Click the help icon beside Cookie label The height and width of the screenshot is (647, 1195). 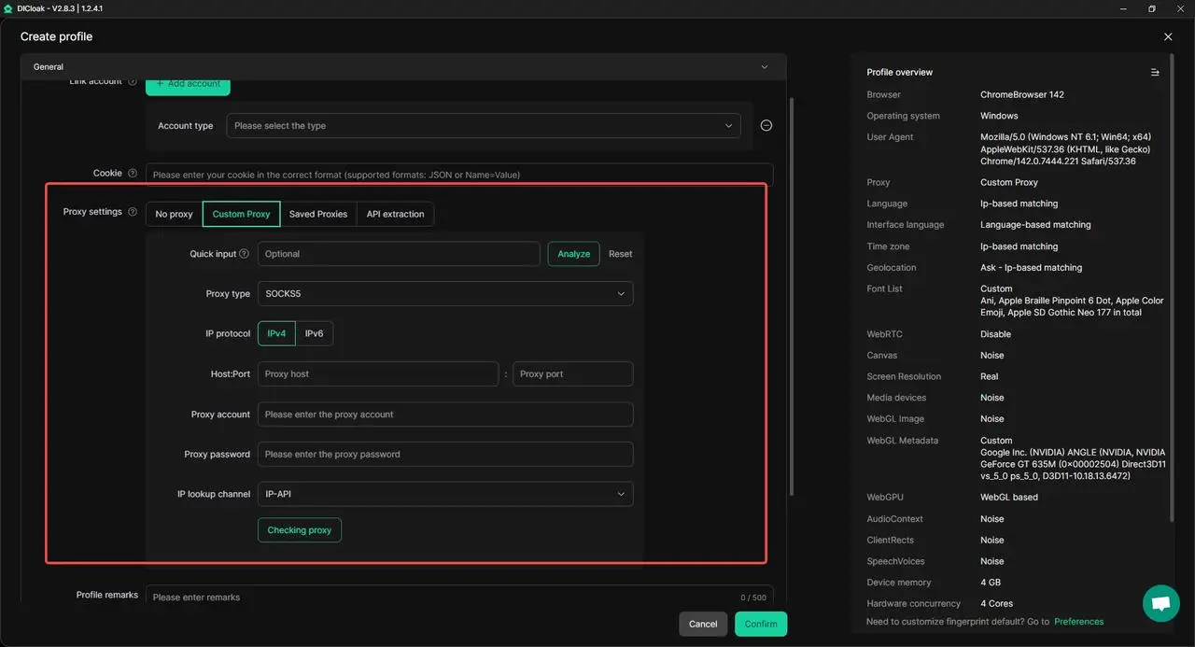click(x=132, y=173)
